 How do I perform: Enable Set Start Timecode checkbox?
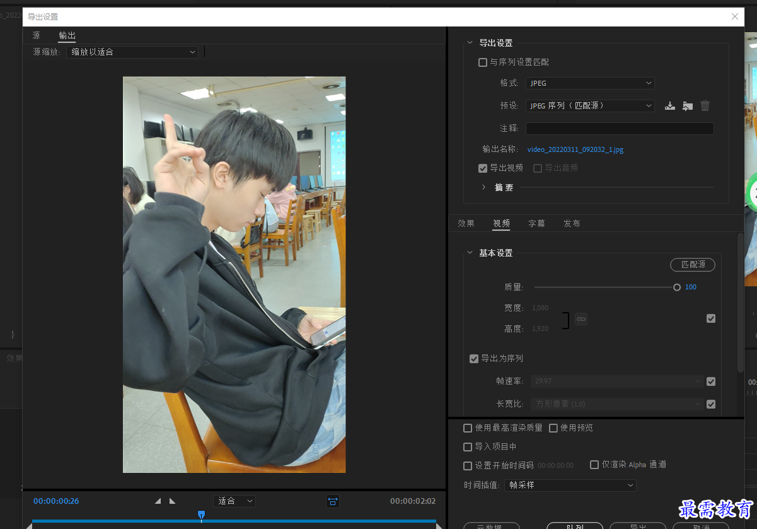pos(468,466)
